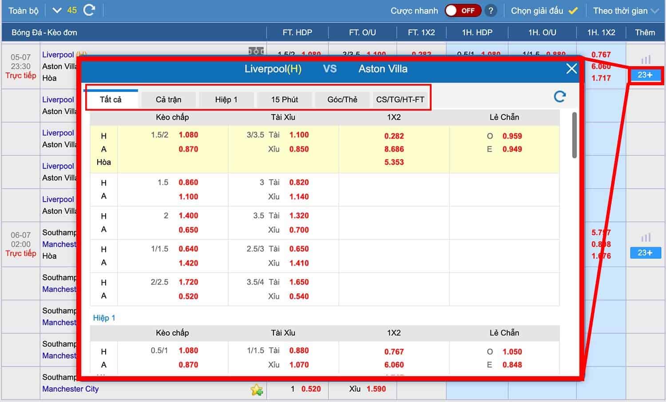Click the checkmark icon beside Chọn giải đấu
666x402 pixels.
573,11
